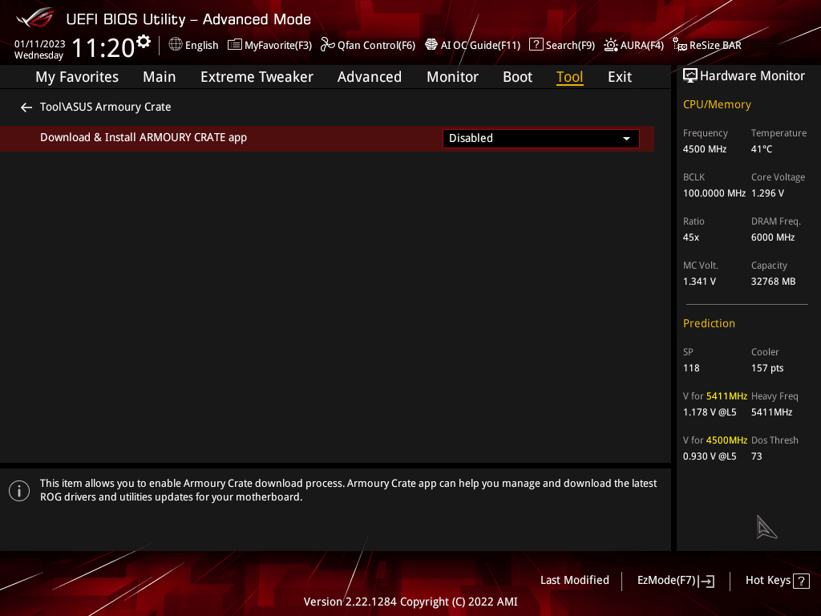The width and height of the screenshot is (821, 616).
Task: Click the back arrow beside Tool\ASUS Armoury Crate
Action: point(26,107)
